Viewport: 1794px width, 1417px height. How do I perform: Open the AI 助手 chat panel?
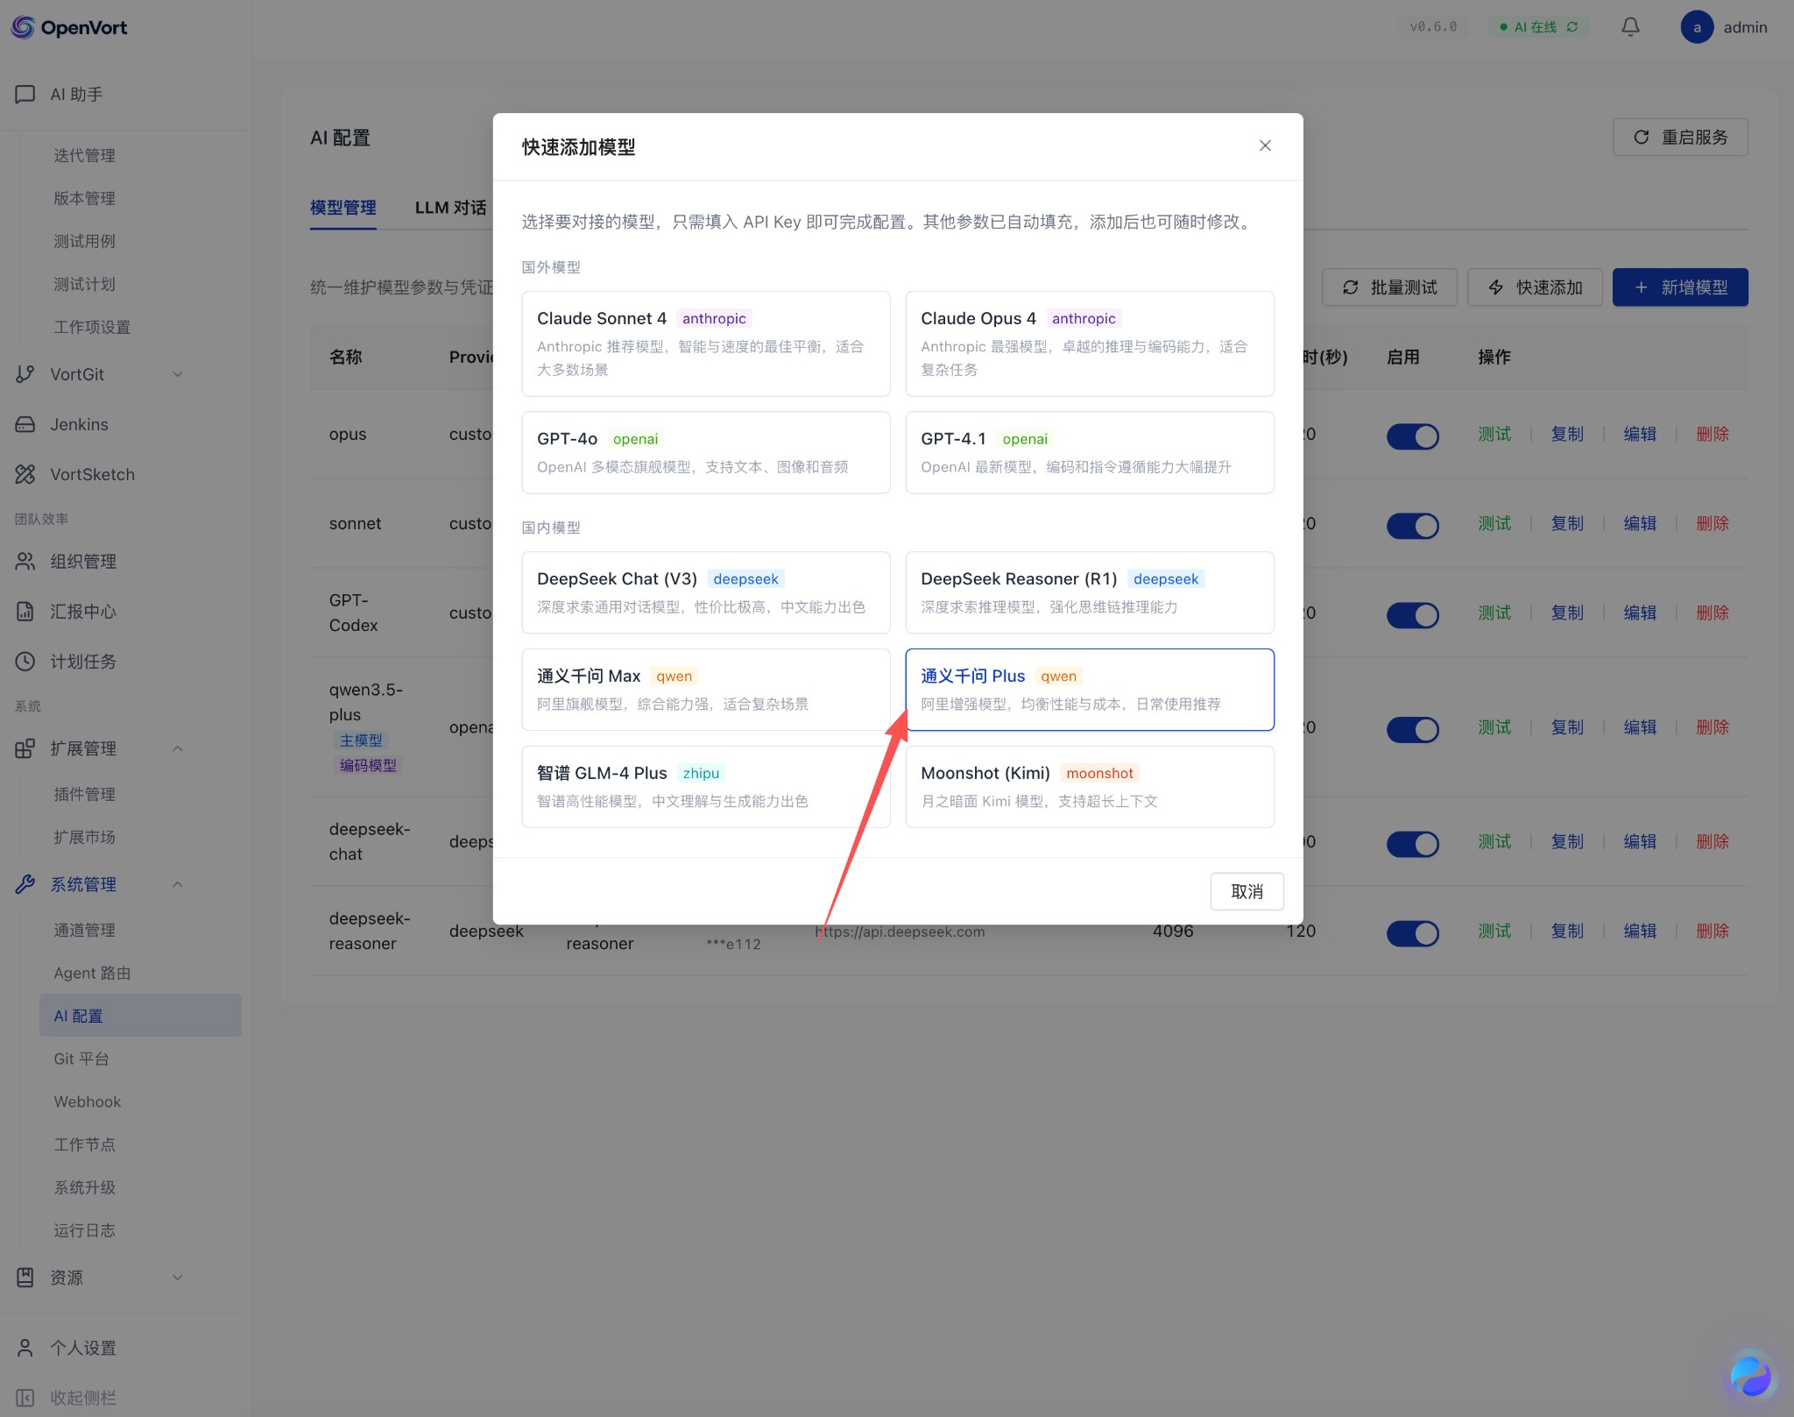(x=74, y=94)
